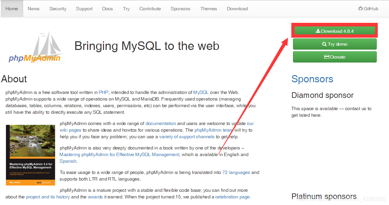Click the green Donate button

335,57
